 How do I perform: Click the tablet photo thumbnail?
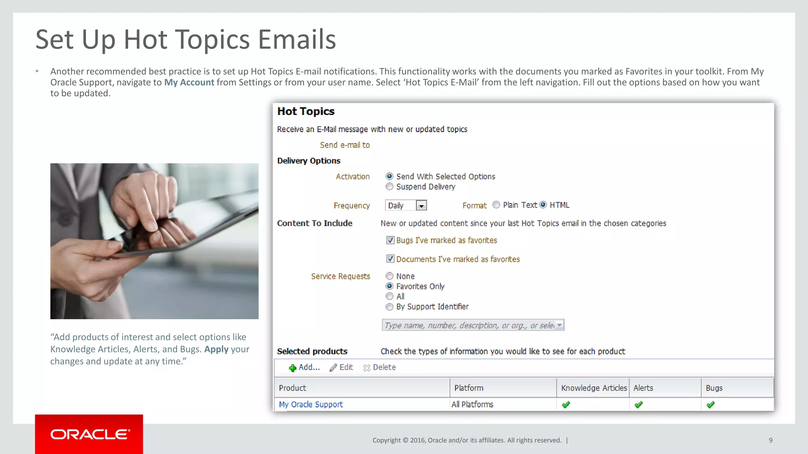tap(154, 241)
